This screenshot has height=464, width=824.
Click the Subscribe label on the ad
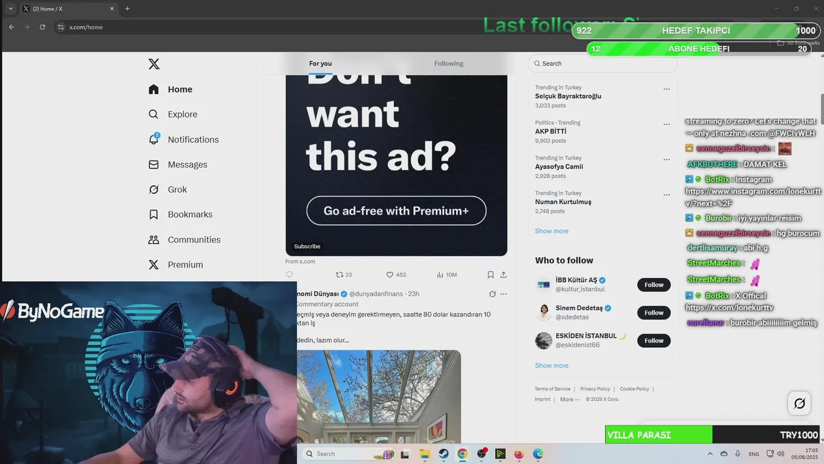(307, 246)
